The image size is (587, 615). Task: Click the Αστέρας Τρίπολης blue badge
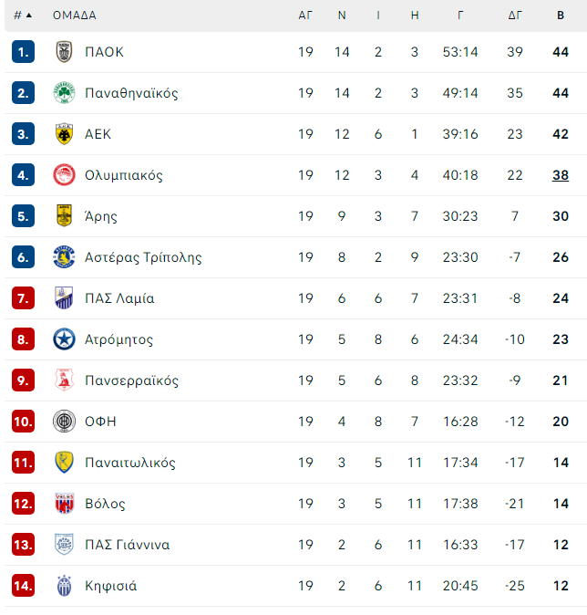[64, 257]
